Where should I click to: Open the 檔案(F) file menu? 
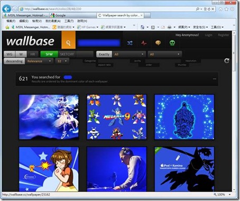tap(11, 21)
